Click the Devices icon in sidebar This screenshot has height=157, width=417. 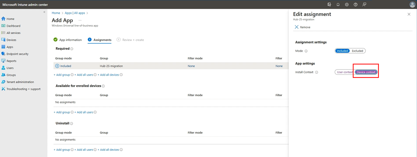pyautogui.click(x=3, y=40)
